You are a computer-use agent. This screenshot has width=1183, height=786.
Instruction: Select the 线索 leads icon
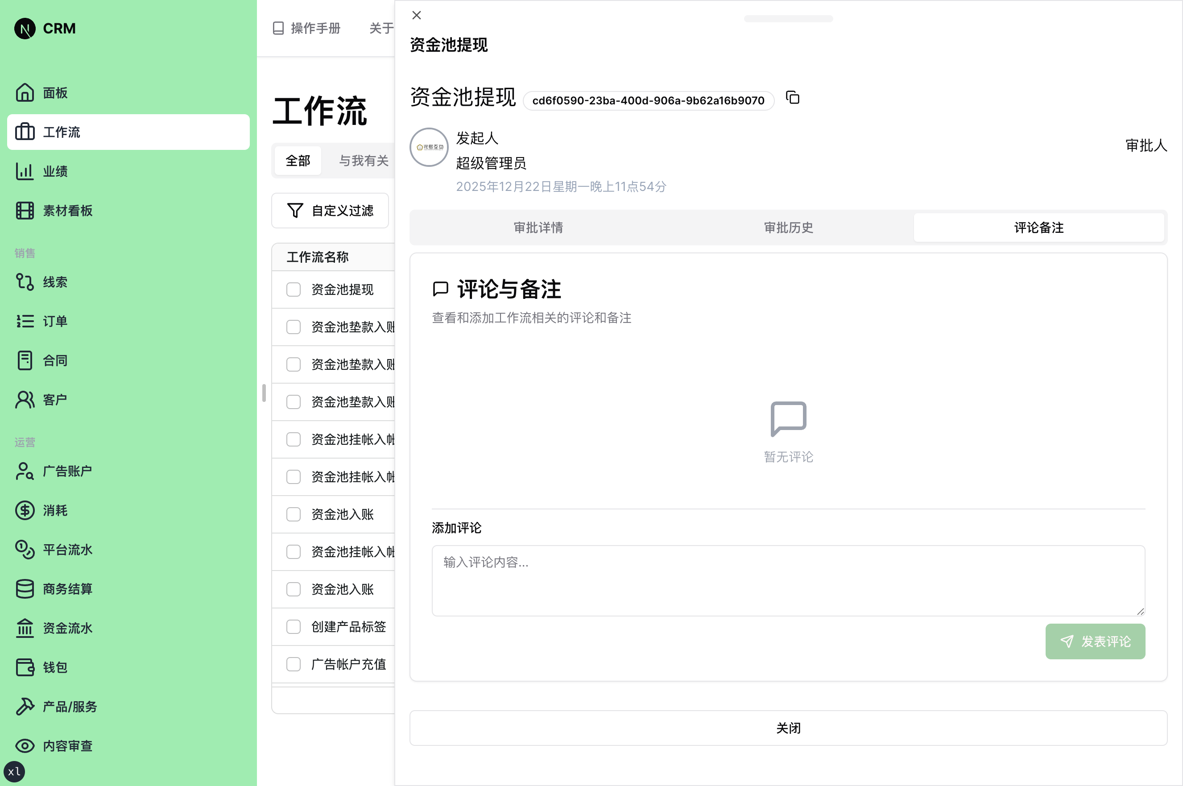pos(25,282)
